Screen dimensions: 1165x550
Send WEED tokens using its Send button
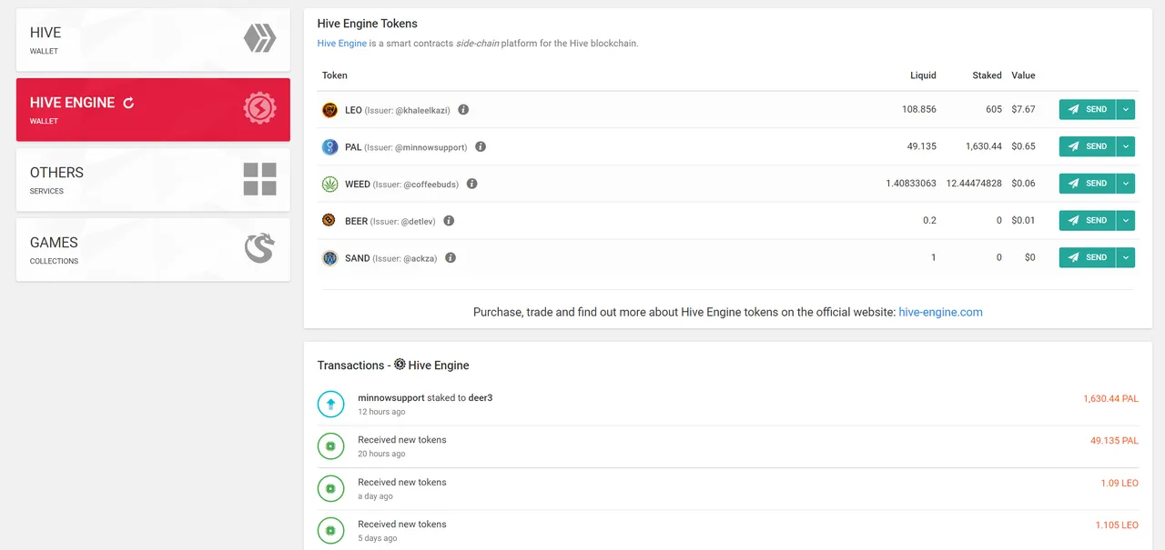1087,184
